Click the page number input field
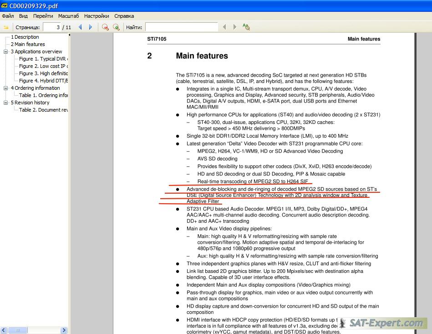Screen dimensions: 432x334 (52, 27)
